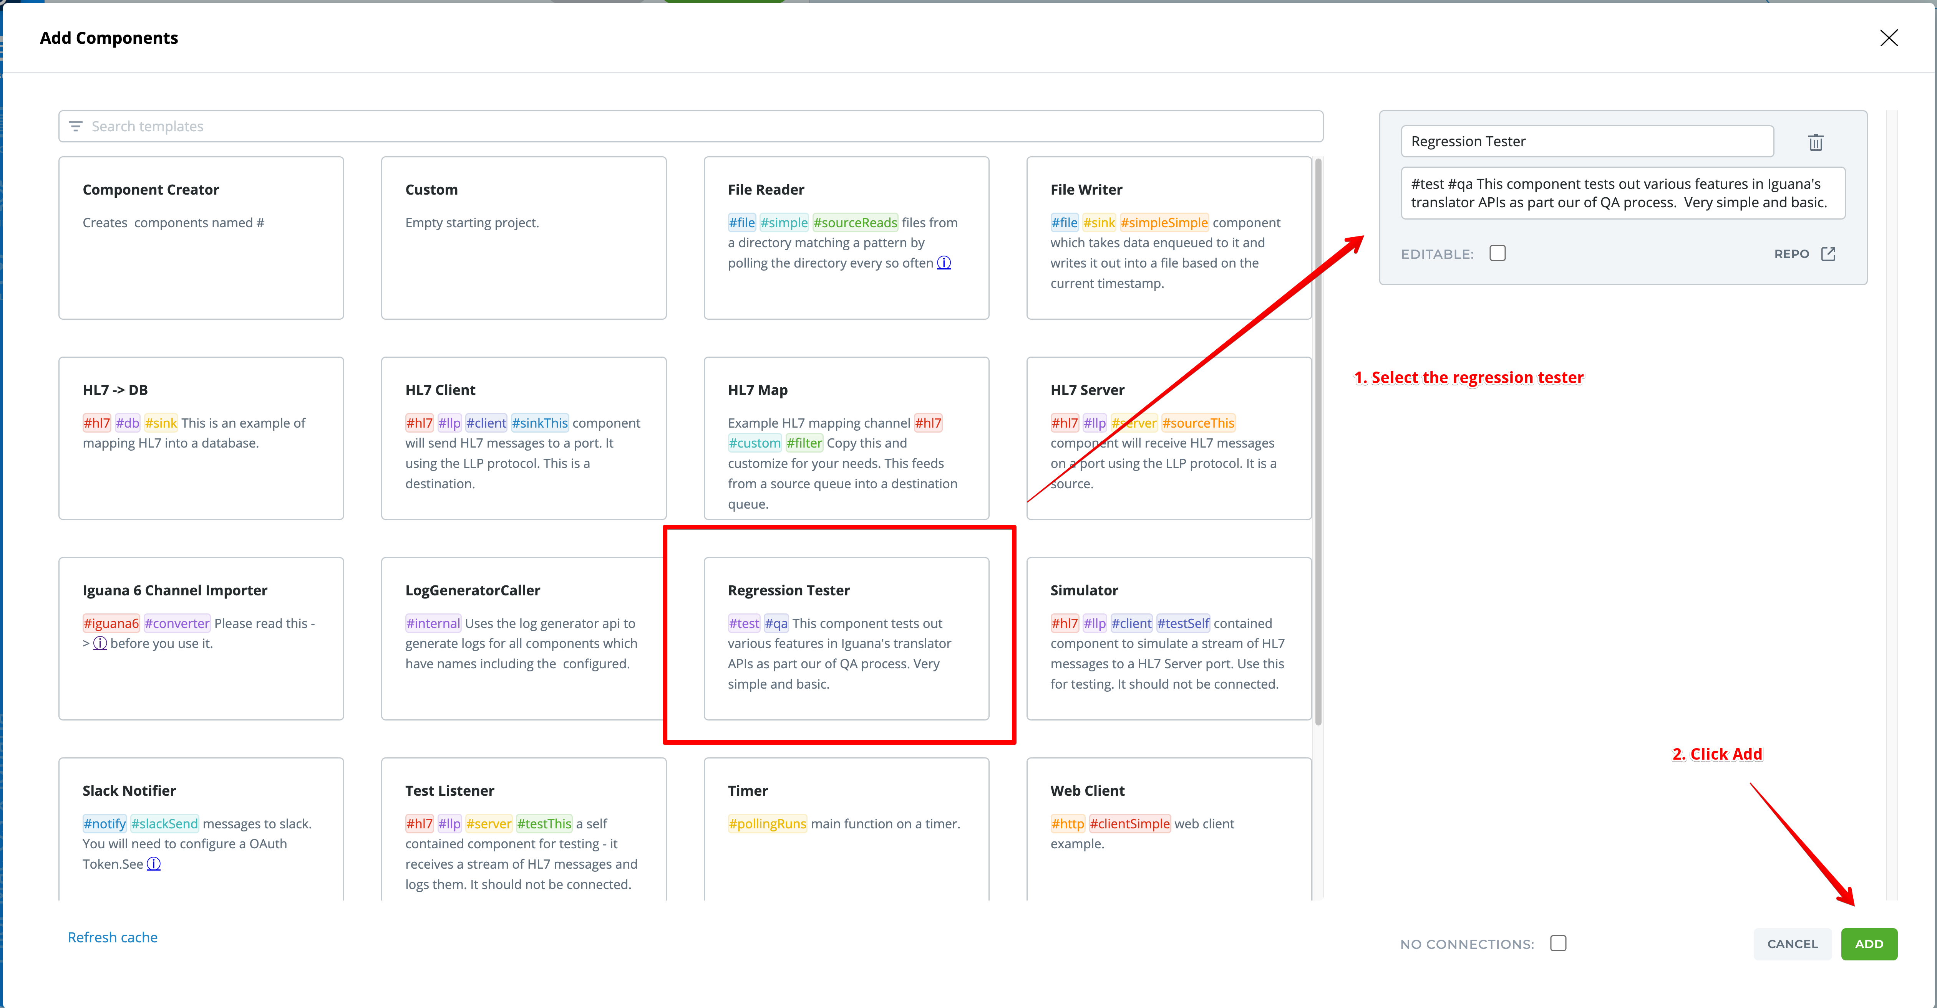Viewport: 1937px width, 1008px height.
Task: Open File Reader info link icon
Action: (944, 263)
